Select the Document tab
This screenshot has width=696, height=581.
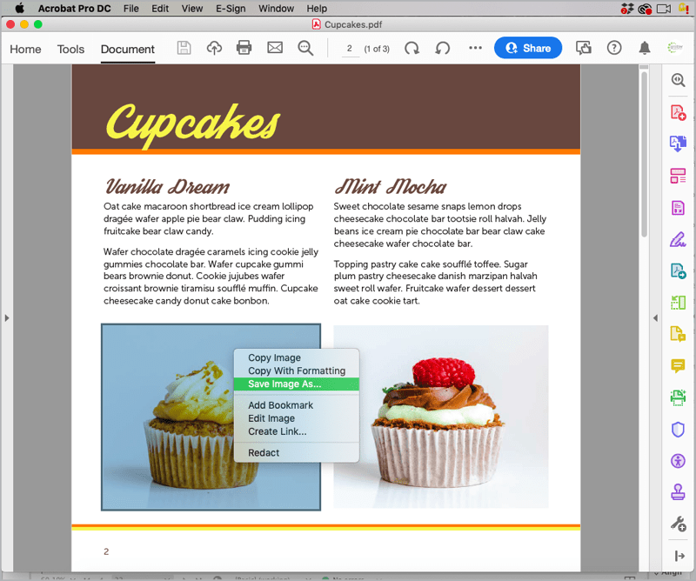[x=128, y=50]
